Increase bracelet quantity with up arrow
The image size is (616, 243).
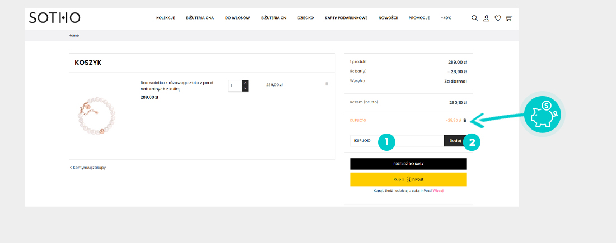point(245,83)
